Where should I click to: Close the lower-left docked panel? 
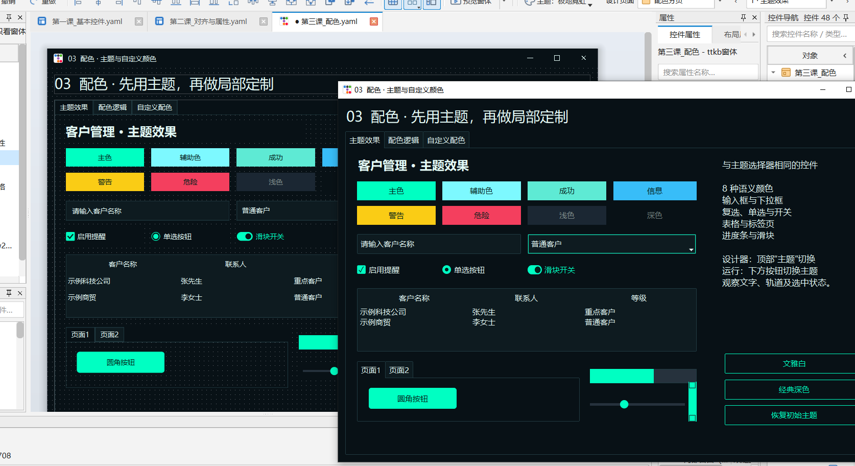click(20, 293)
